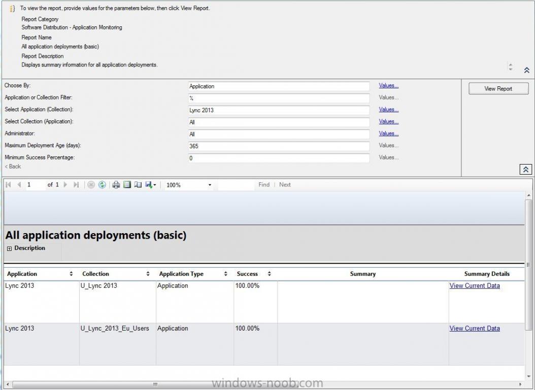The width and height of the screenshot is (535, 390).
Task: Open Values for Select Application (Collection)
Action: click(389, 110)
